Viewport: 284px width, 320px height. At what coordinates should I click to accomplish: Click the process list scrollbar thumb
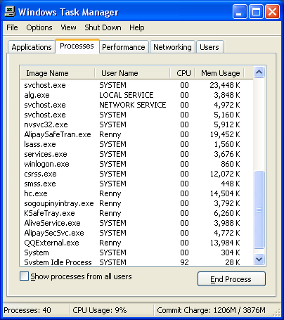[259, 210]
